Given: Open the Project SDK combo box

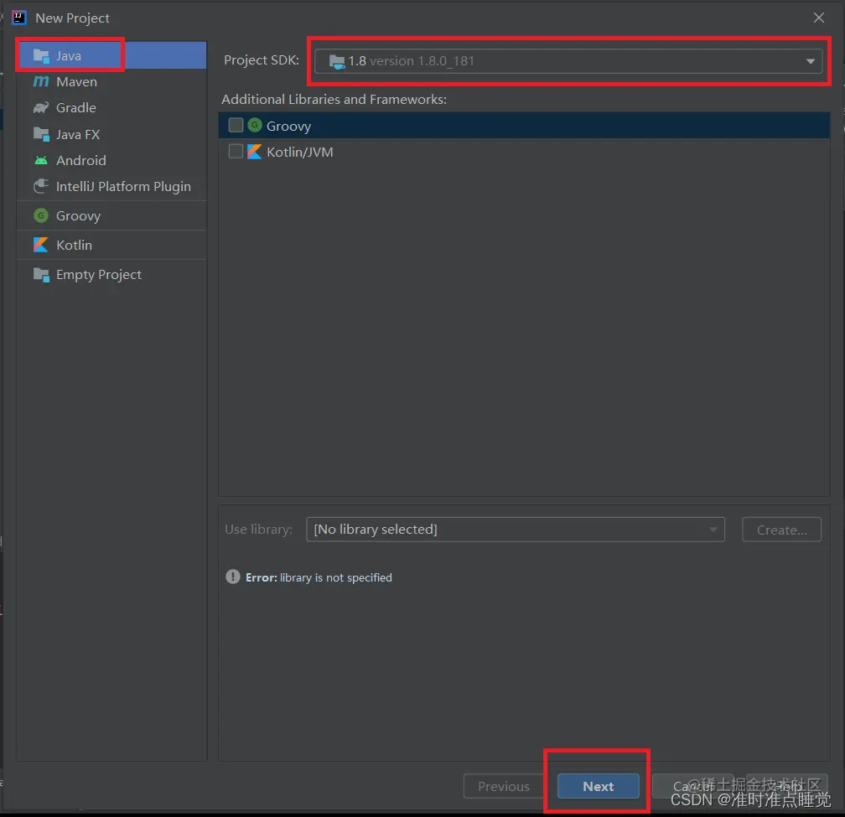Looking at the screenshot, I should tap(568, 61).
